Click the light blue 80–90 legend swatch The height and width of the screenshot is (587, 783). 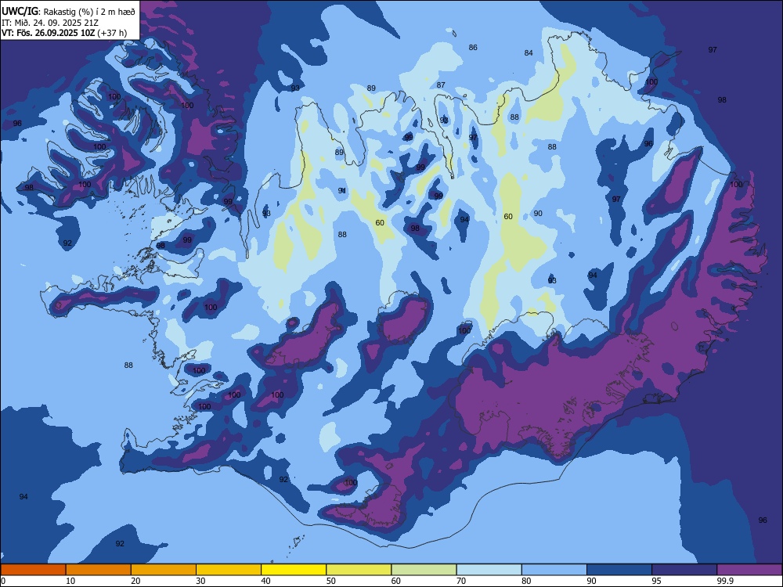click(554, 570)
